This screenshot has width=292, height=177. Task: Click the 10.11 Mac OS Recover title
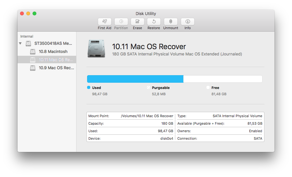[x=149, y=47]
